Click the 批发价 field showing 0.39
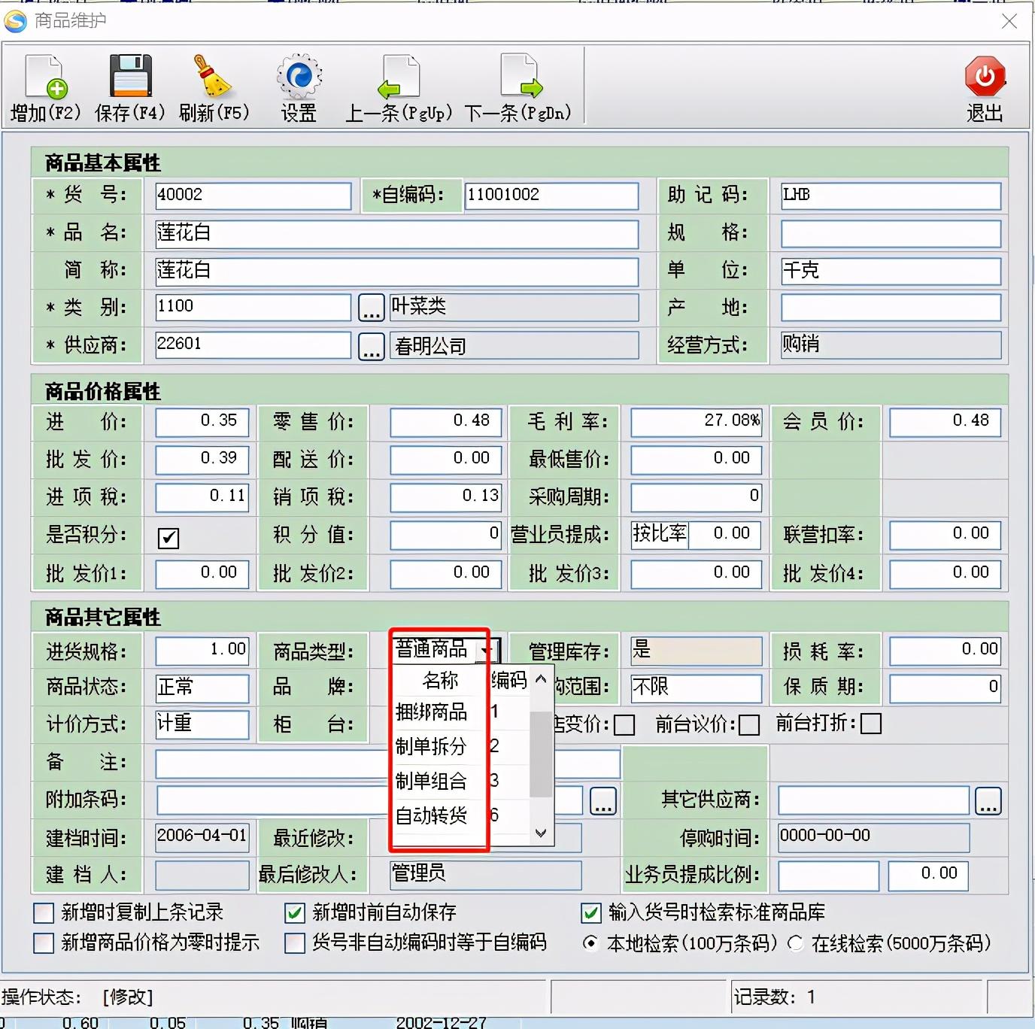 pos(202,460)
